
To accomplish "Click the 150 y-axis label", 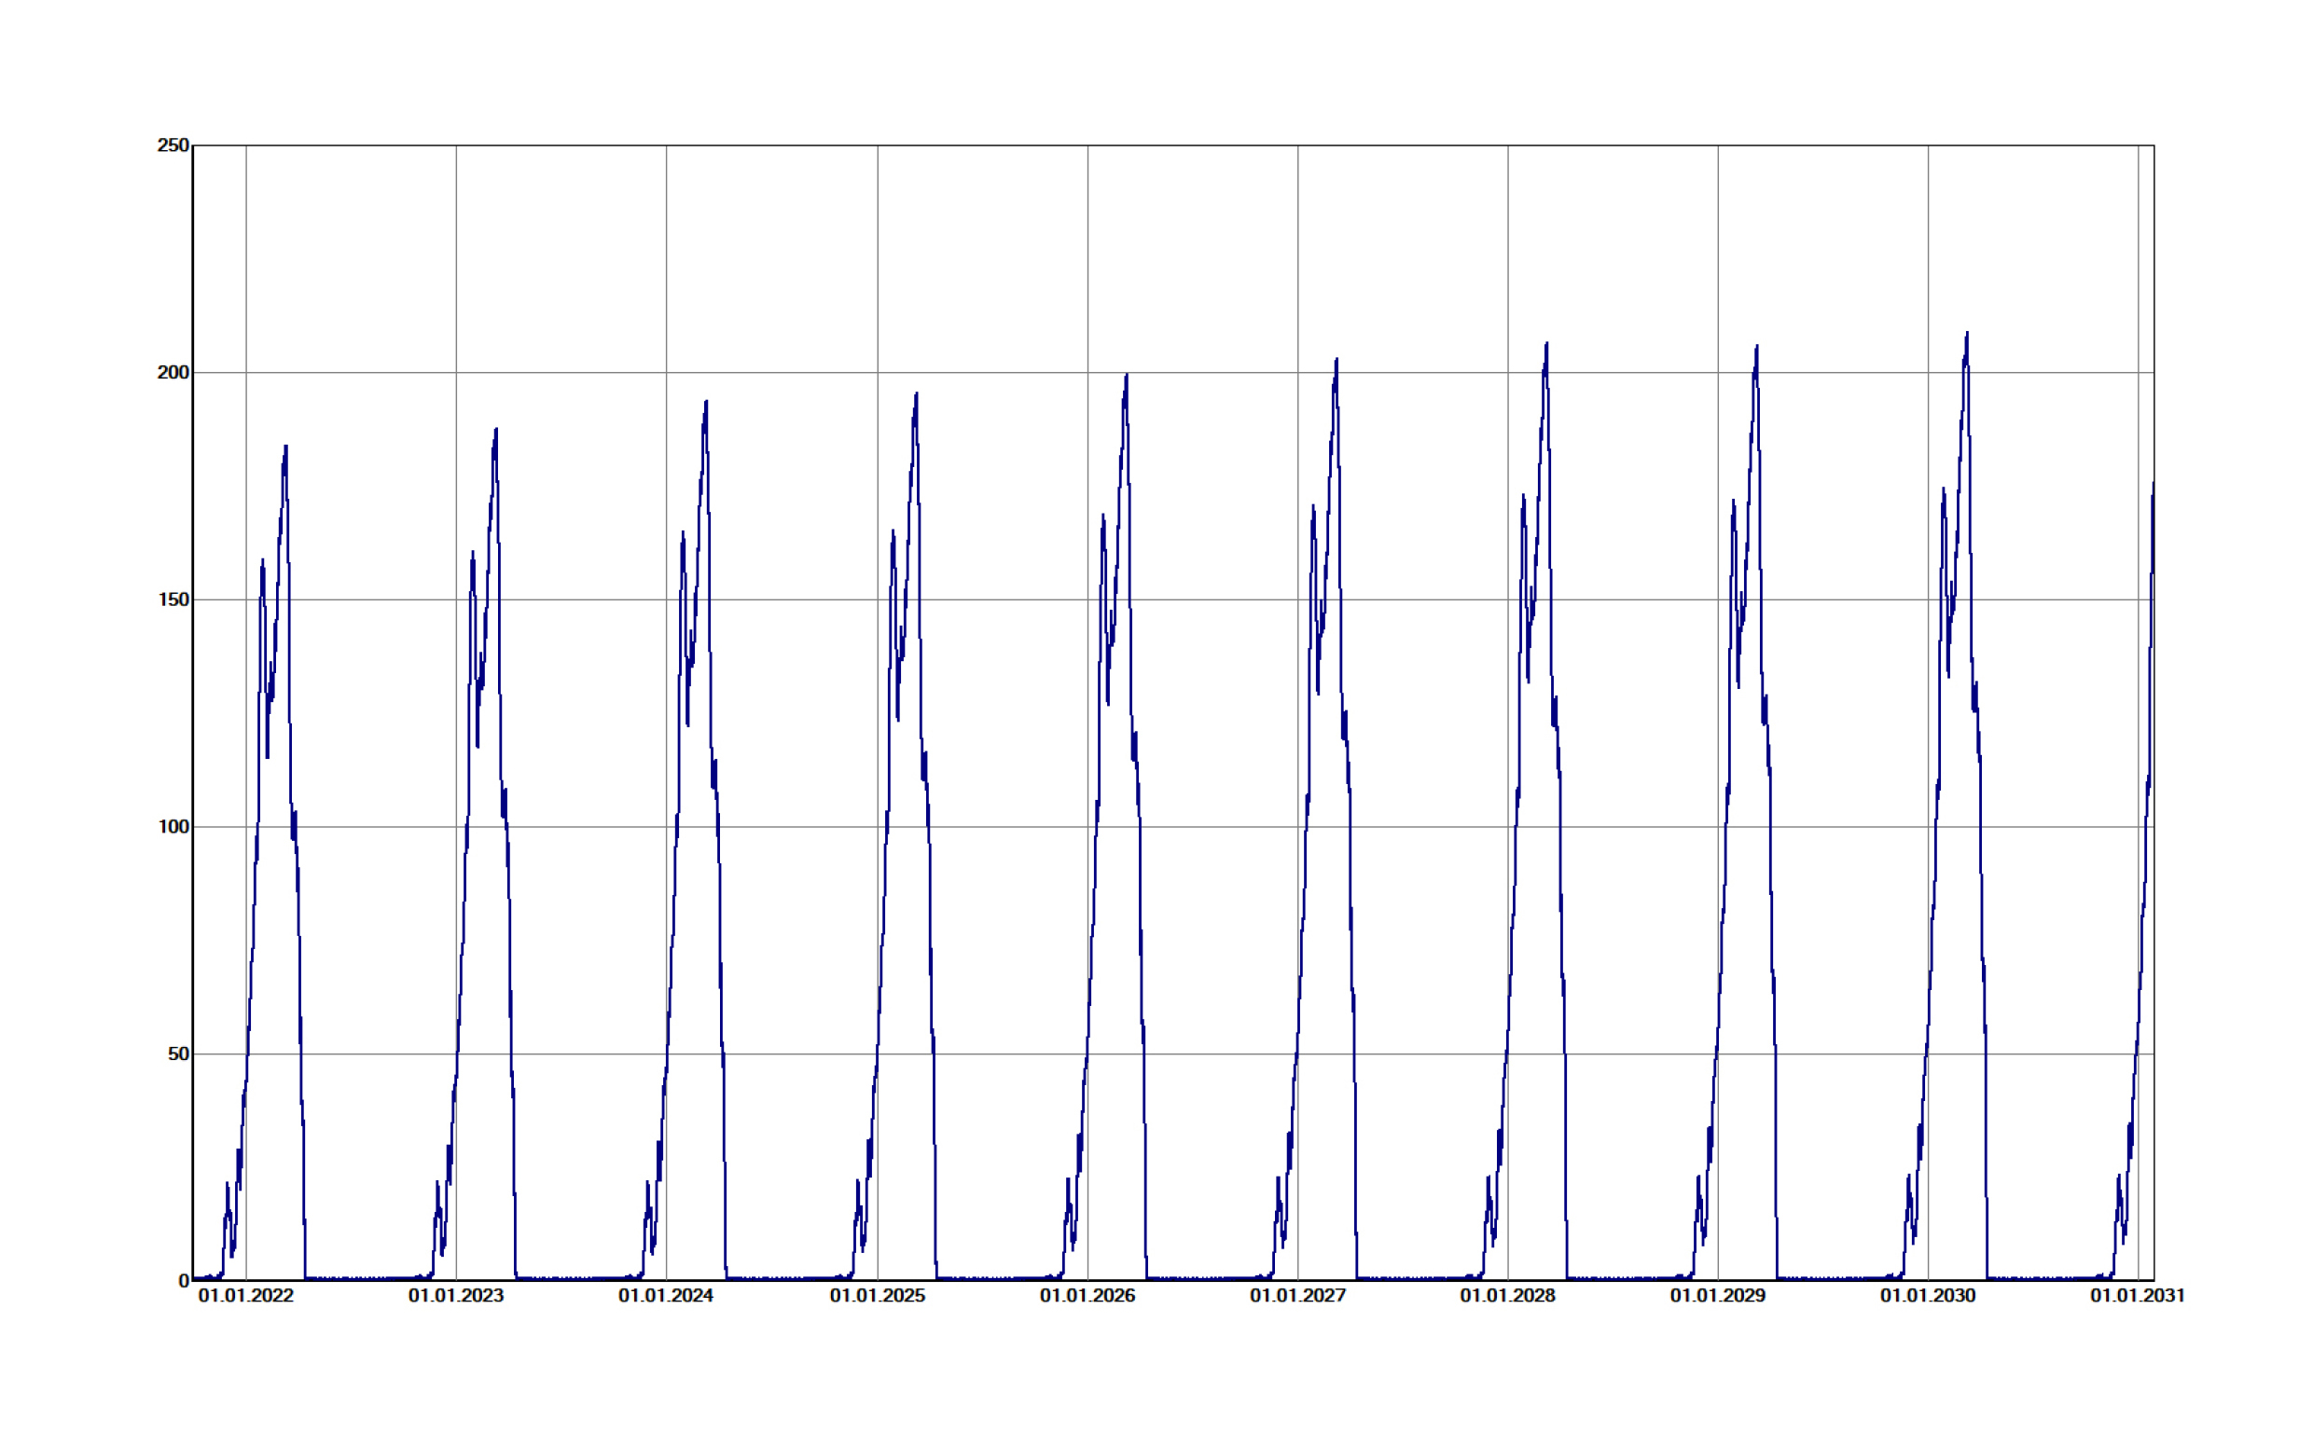I will point(173,600).
